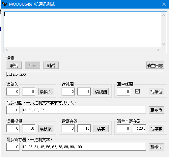Click the 联机 connect button
The width and height of the screenshot is (170, 158).
pyautogui.click(x=14, y=65)
